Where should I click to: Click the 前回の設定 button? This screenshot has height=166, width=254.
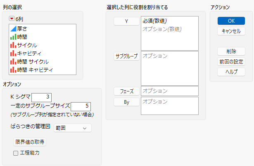[x=231, y=62]
